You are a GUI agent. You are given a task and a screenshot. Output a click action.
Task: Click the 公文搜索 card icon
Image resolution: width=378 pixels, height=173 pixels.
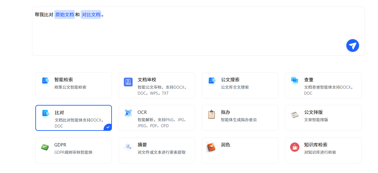pos(212,81)
